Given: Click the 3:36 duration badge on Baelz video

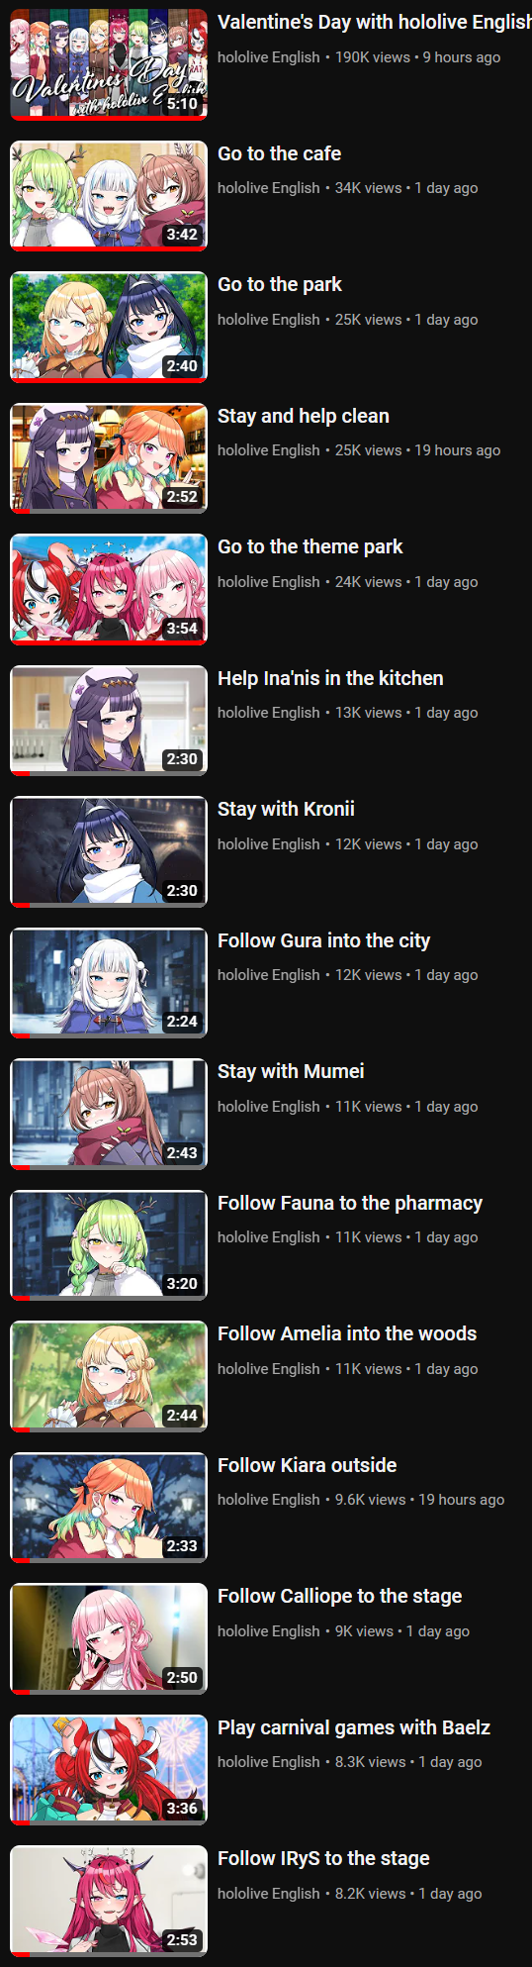Looking at the screenshot, I should [182, 1809].
